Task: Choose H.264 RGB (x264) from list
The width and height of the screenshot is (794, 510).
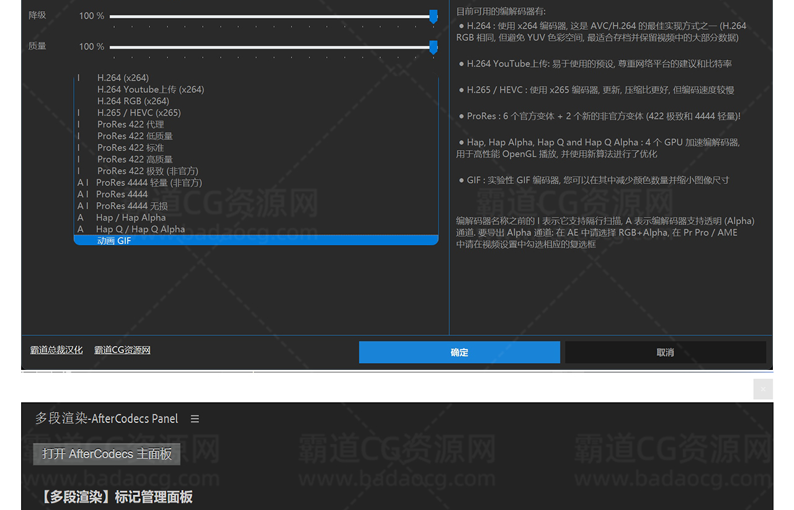Action: 133,101
